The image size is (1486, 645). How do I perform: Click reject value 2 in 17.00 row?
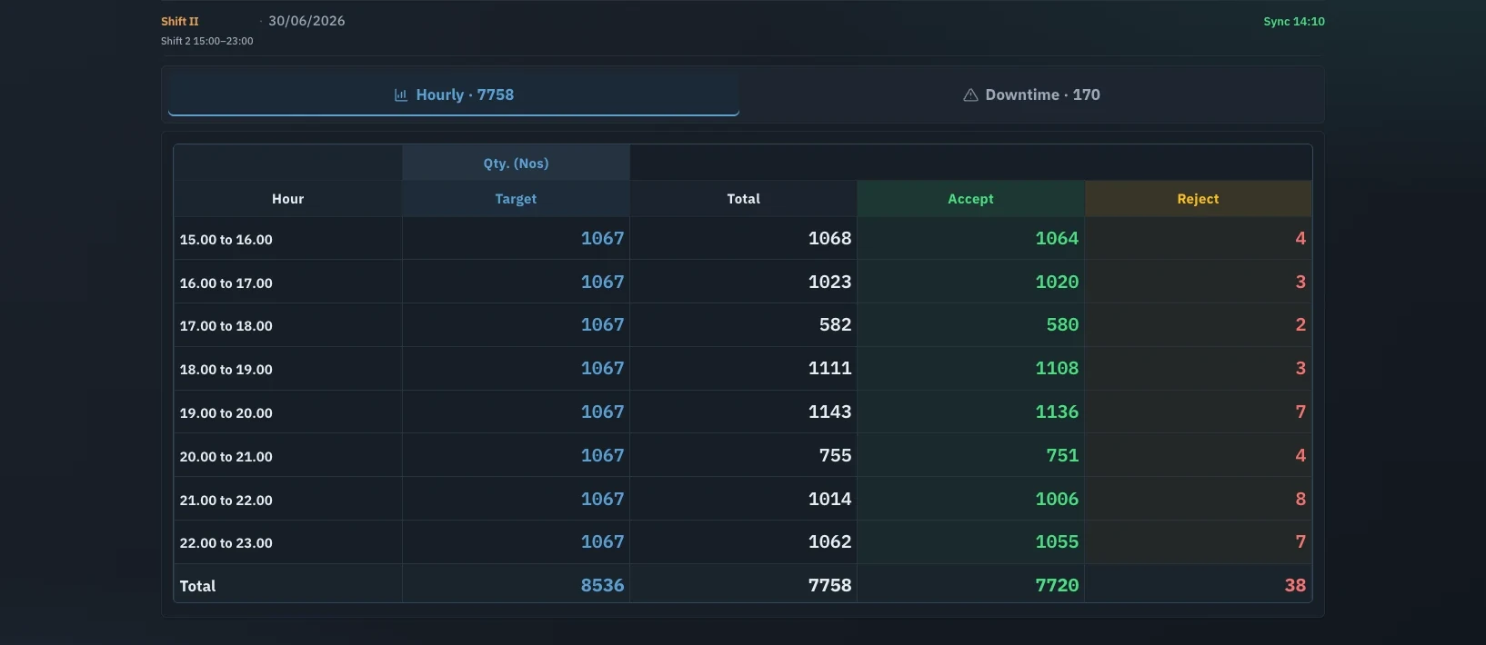coord(1300,324)
